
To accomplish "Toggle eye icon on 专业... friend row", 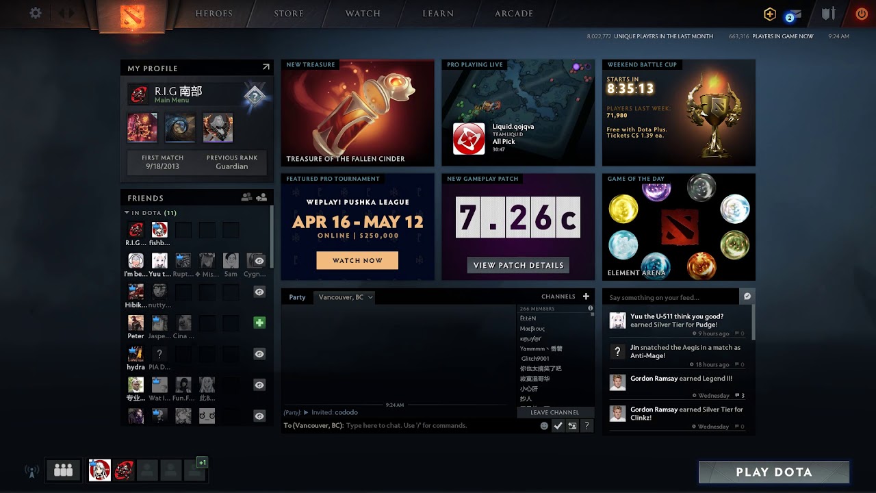I will pos(259,385).
